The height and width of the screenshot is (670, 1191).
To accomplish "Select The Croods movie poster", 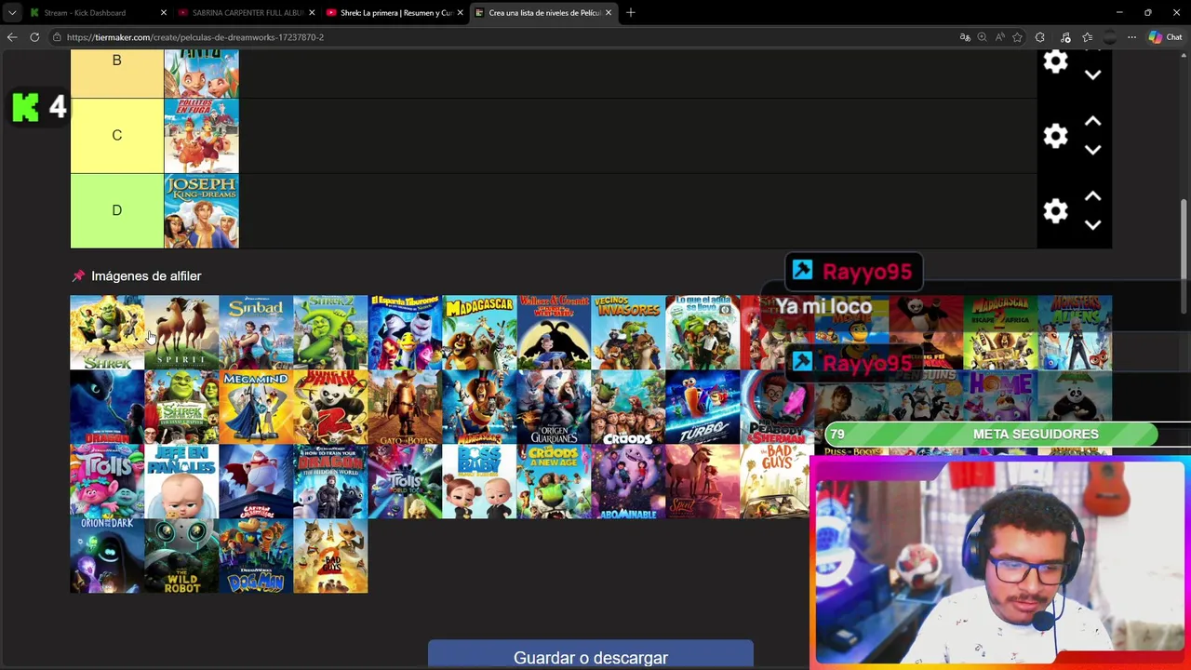I will point(628,407).
